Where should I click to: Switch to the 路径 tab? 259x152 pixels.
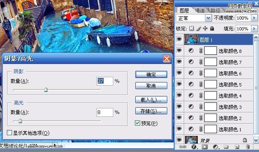pyautogui.click(x=215, y=10)
